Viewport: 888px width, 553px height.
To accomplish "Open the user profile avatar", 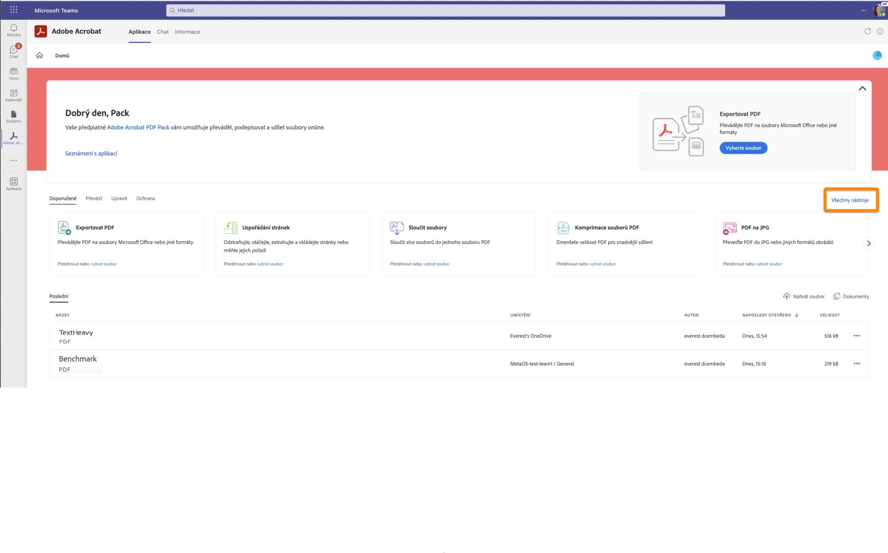I will coord(879,10).
